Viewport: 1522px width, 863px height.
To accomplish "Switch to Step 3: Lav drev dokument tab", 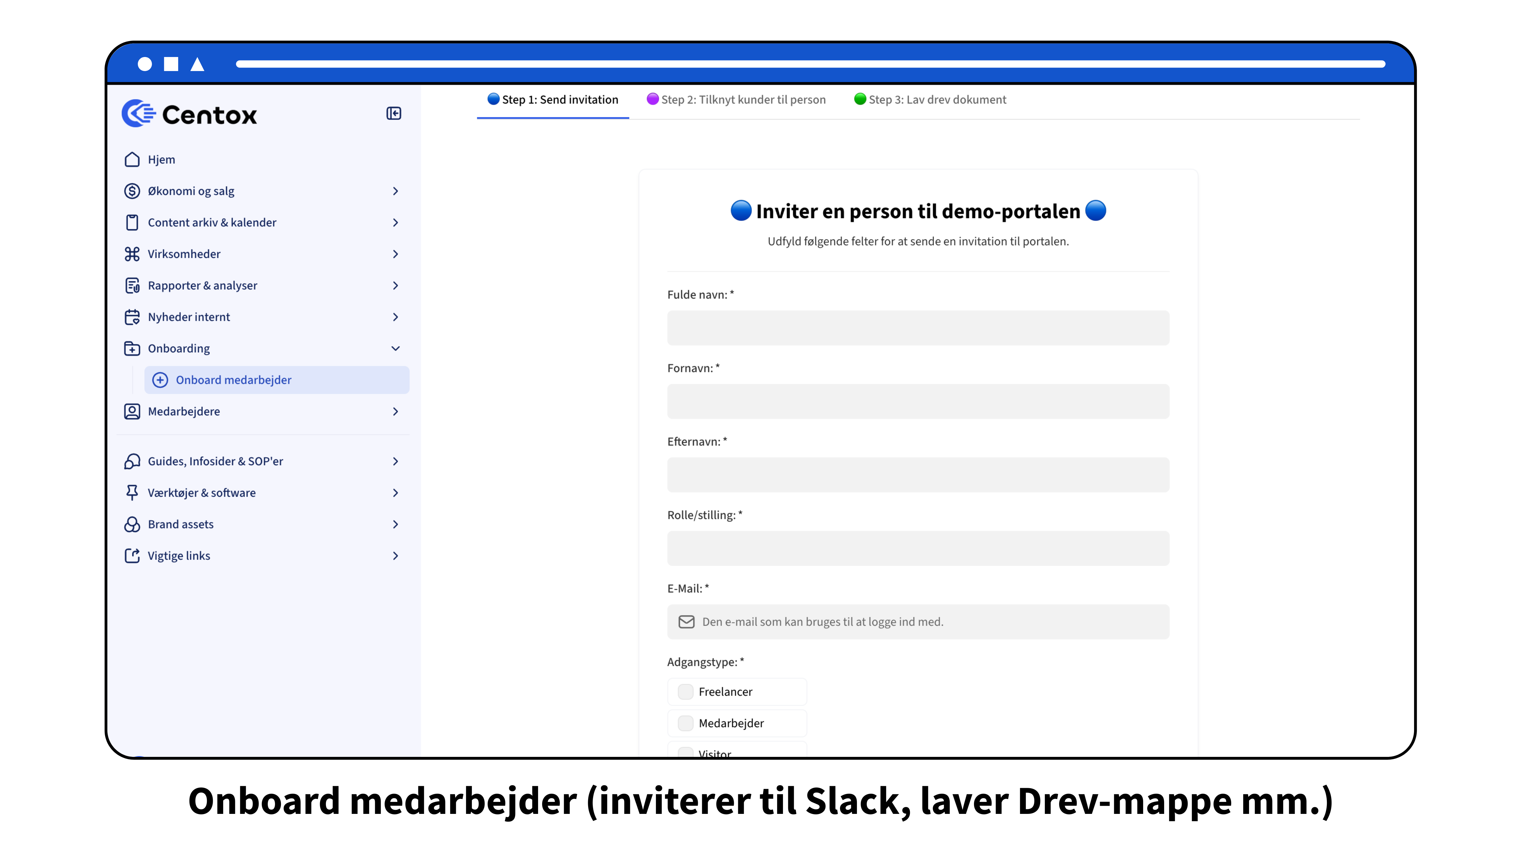I will [x=930, y=100].
